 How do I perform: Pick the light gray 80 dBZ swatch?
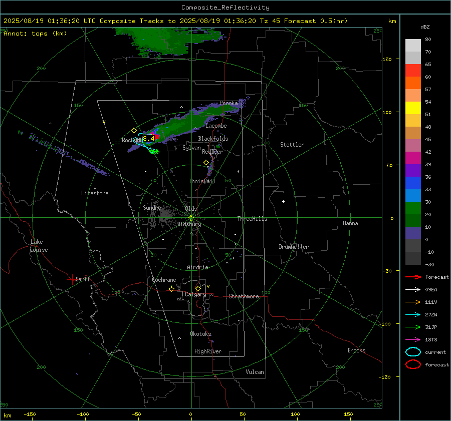pos(413,45)
